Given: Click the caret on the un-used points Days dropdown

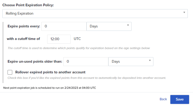Looking at the screenshot, I should [x=150, y=61].
